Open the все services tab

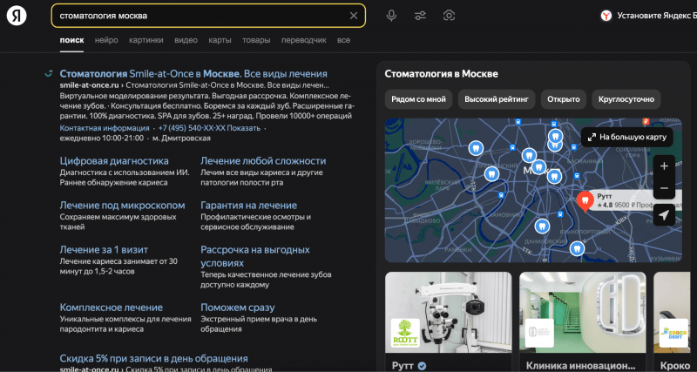[343, 40]
